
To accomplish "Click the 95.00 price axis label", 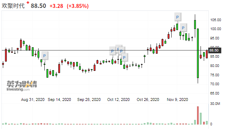I will [215, 38].
